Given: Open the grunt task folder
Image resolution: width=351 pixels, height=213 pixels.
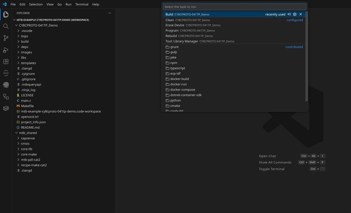Looking at the screenshot, I should coord(234,47).
